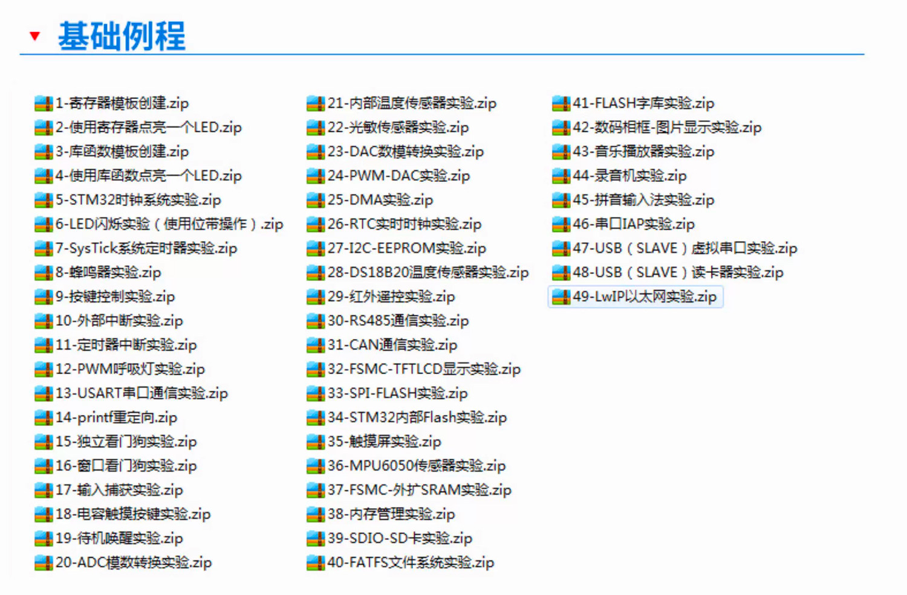Select 32-FSMC-TFTLCD显示实验.zip file name
The width and height of the screenshot is (907, 595).
pos(424,369)
